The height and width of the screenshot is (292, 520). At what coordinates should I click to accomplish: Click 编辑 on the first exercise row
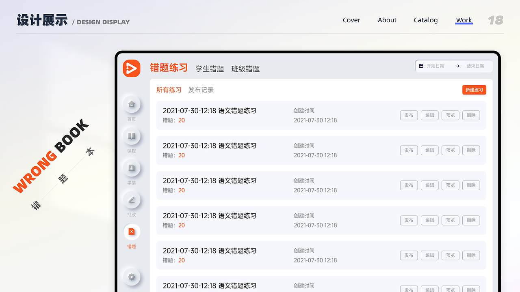tap(430, 115)
